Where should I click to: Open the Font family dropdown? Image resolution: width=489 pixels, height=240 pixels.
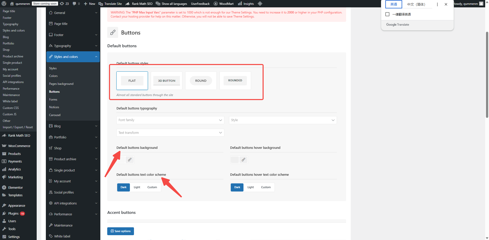pyautogui.click(x=170, y=120)
